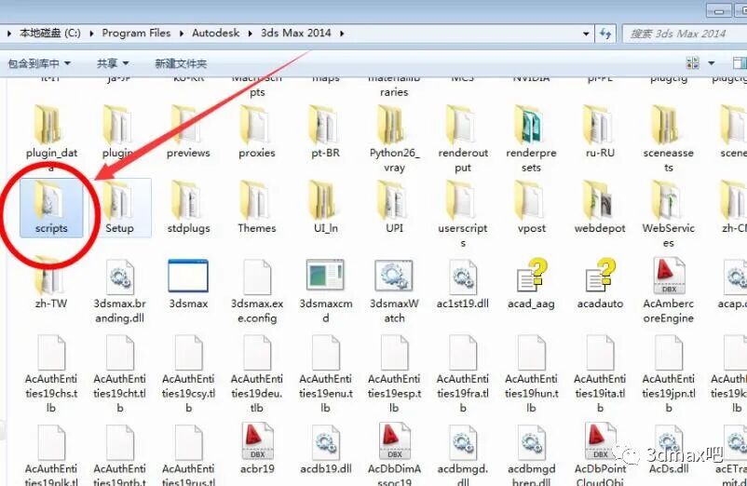Screen dimensions: 747x486
Task: Select the acdbmgd.dll file
Action: point(463,454)
